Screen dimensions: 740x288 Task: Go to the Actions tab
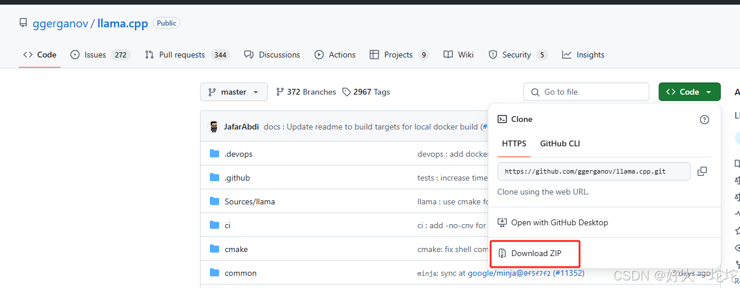pyautogui.click(x=335, y=55)
